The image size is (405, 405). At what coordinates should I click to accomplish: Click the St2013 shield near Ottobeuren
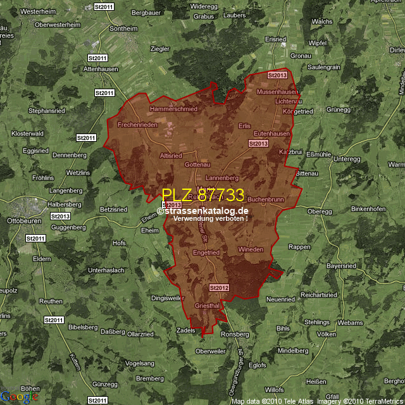pos(59,216)
